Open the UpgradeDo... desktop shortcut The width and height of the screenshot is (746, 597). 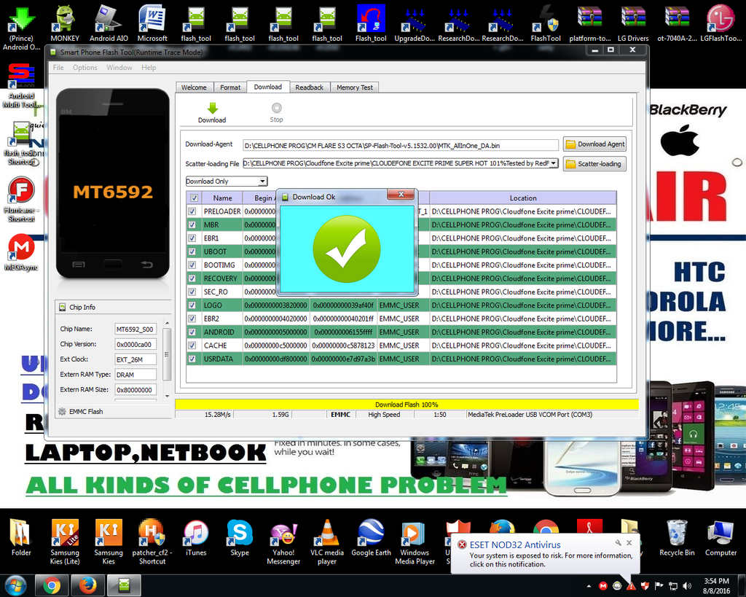pos(415,23)
